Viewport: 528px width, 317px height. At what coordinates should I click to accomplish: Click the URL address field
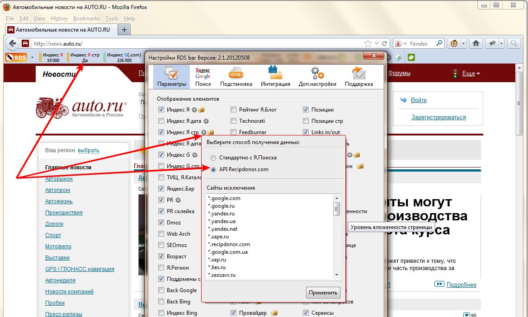(197, 43)
